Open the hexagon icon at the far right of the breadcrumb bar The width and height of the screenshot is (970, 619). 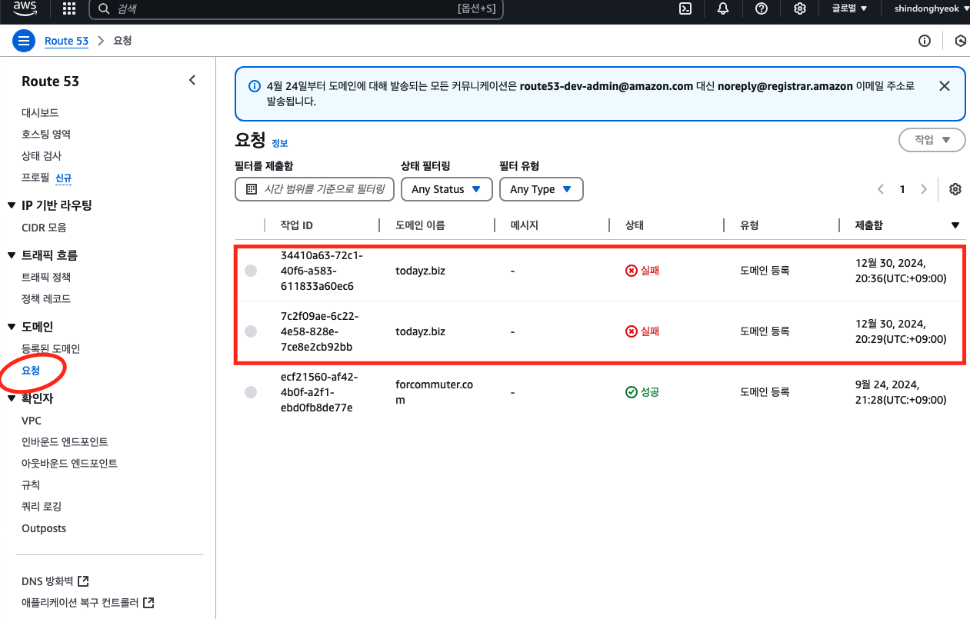tap(960, 41)
